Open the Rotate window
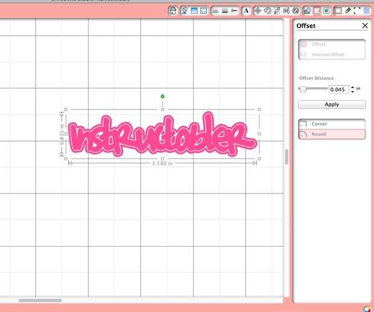374x312 pixels. [x=267, y=11]
